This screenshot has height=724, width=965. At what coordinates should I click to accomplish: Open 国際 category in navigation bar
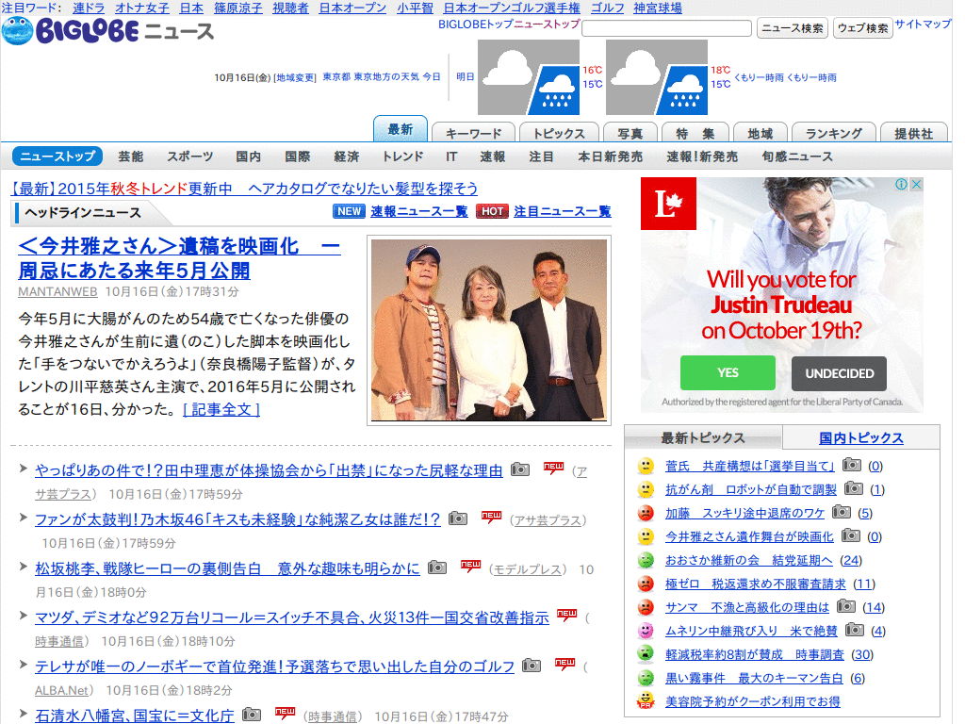(x=297, y=156)
